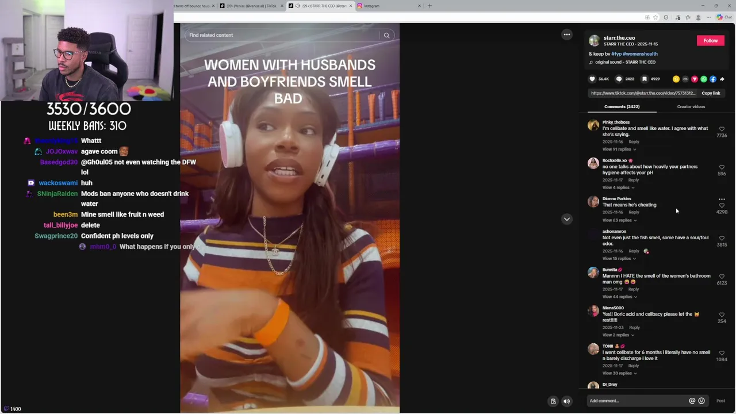Switch to the bounce house browser tab

pyautogui.click(x=194, y=6)
